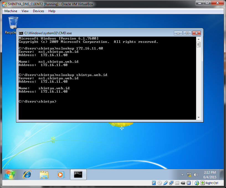Launch Windows Media Player from the taskbar

point(61,175)
